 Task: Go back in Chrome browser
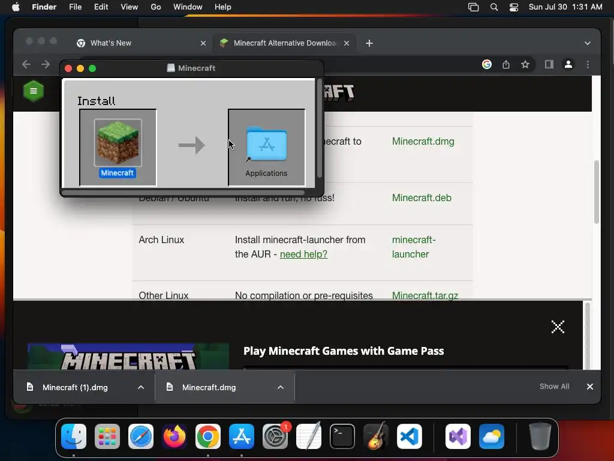(26, 64)
